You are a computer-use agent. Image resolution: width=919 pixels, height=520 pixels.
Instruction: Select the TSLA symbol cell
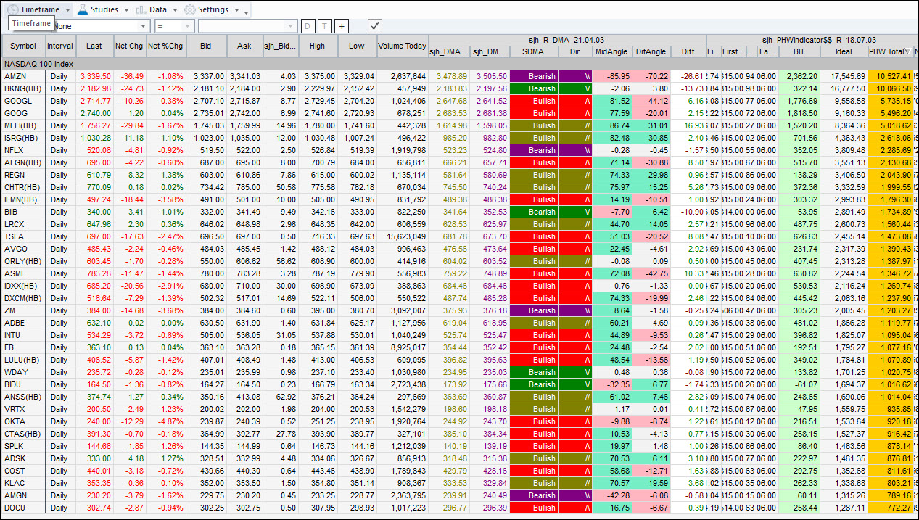click(x=23, y=236)
